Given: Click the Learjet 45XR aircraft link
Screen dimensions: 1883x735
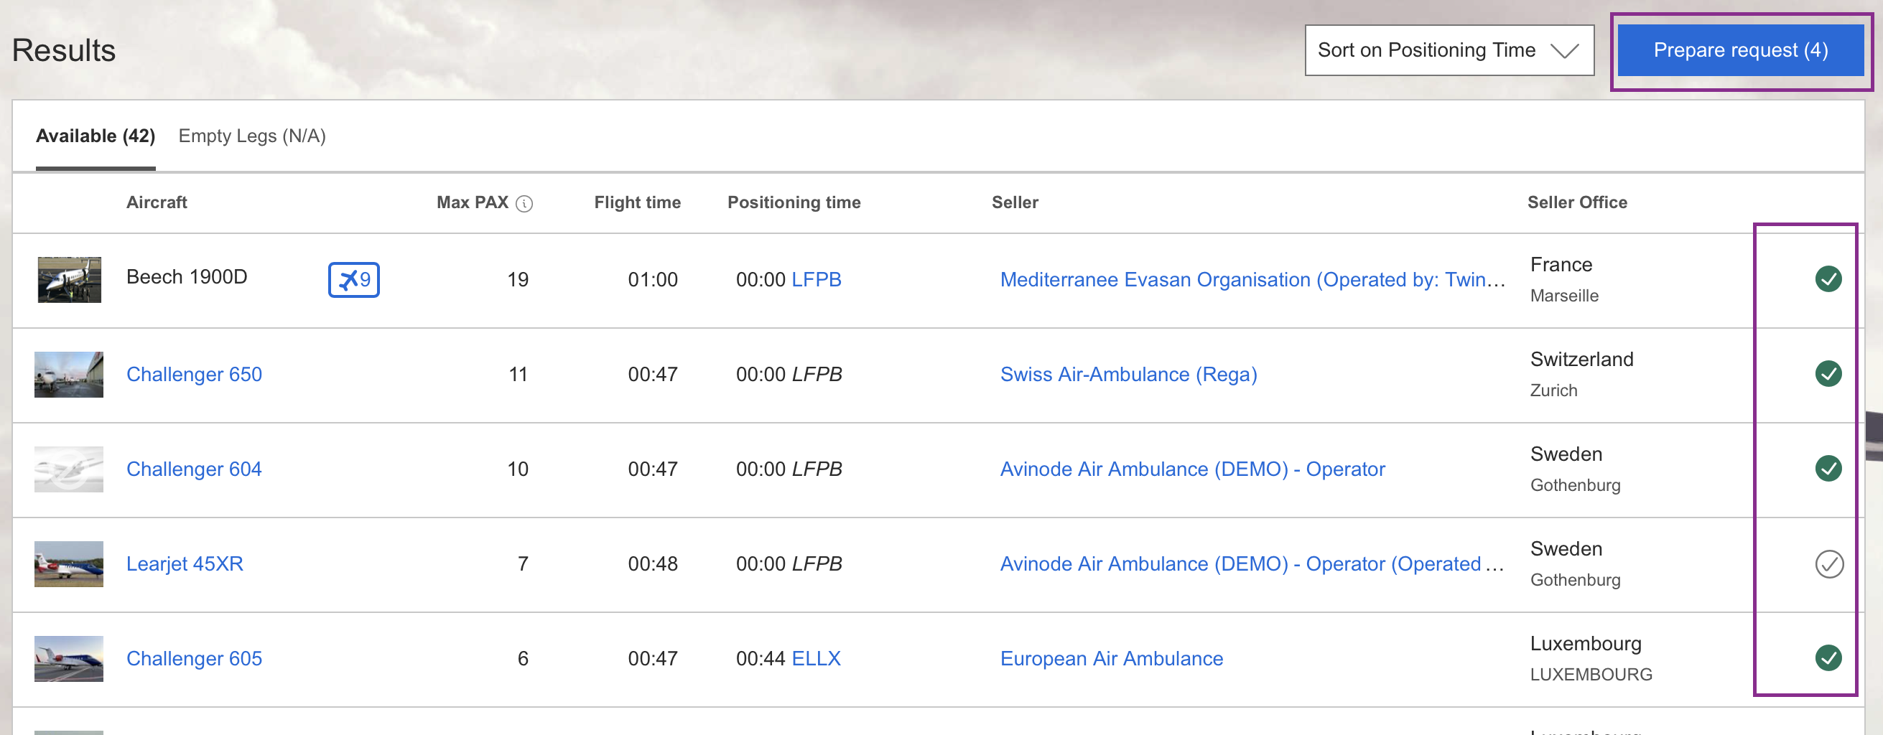Looking at the screenshot, I should (x=184, y=564).
